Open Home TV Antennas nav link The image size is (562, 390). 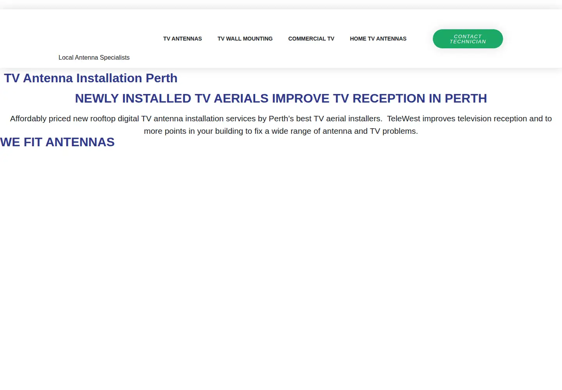378,39
